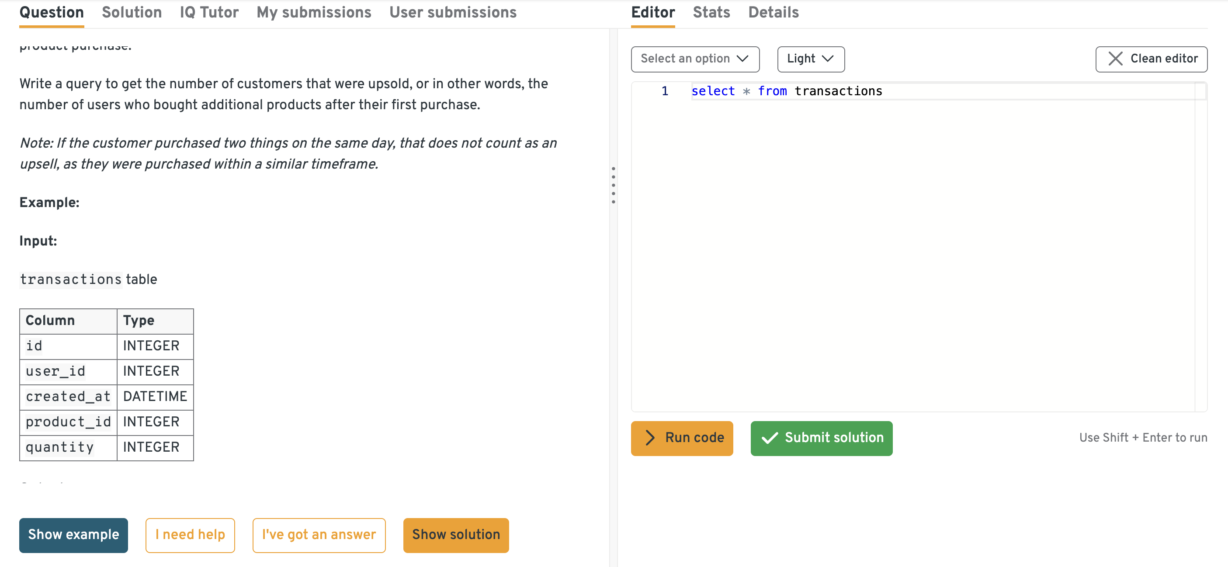This screenshot has height=567, width=1228.
Task: Click the checkmark icon on Submit solution
Action: click(x=770, y=438)
